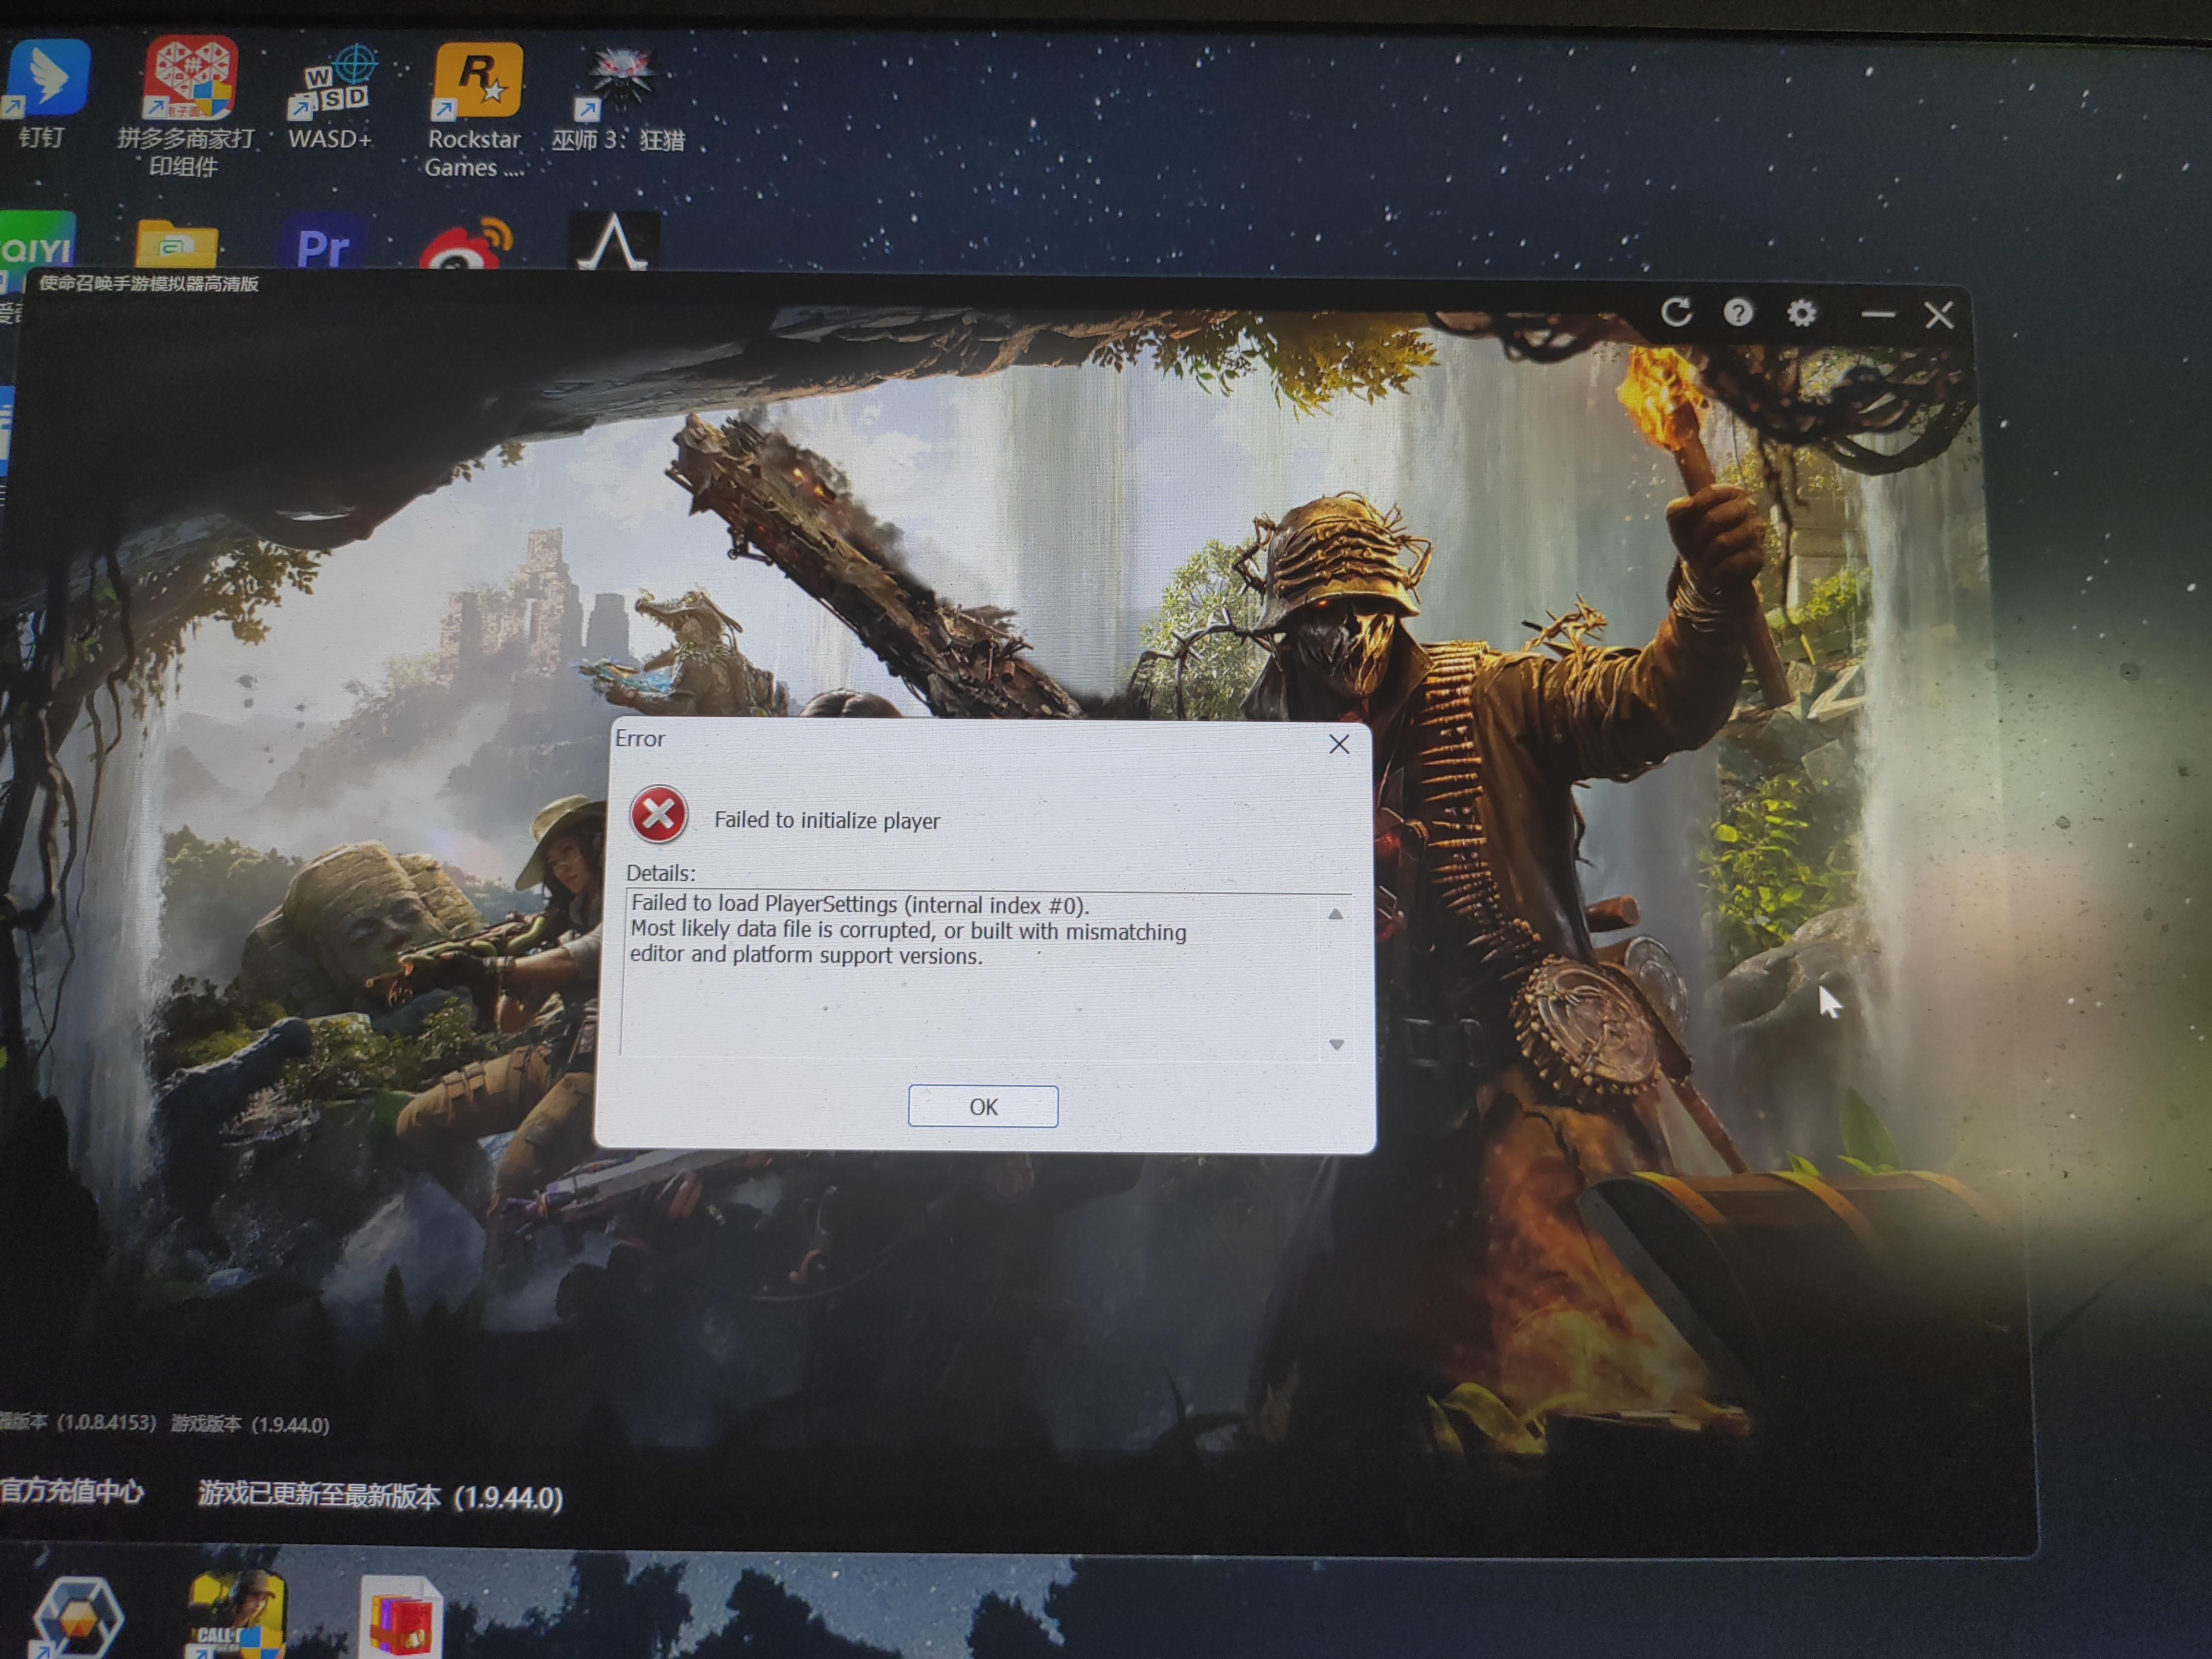The width and height of the screenshot is (2212, 1659).
Task: Click the red error icon in dialog
Action: click(x=658, y=814)
